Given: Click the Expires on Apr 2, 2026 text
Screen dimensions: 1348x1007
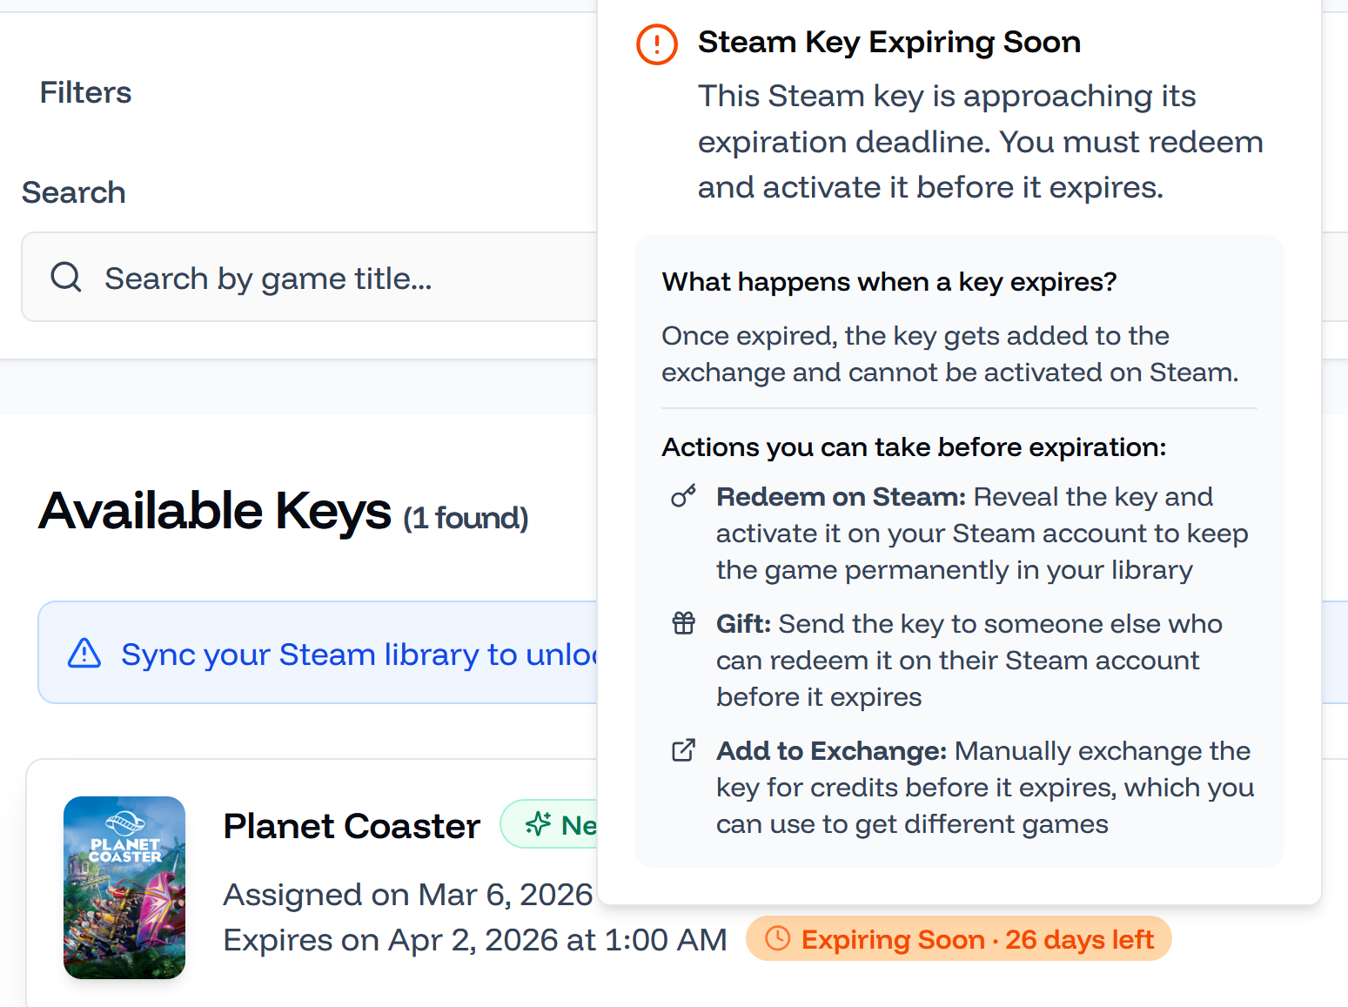Looking at the screenshot, I should tap(474, 940).
